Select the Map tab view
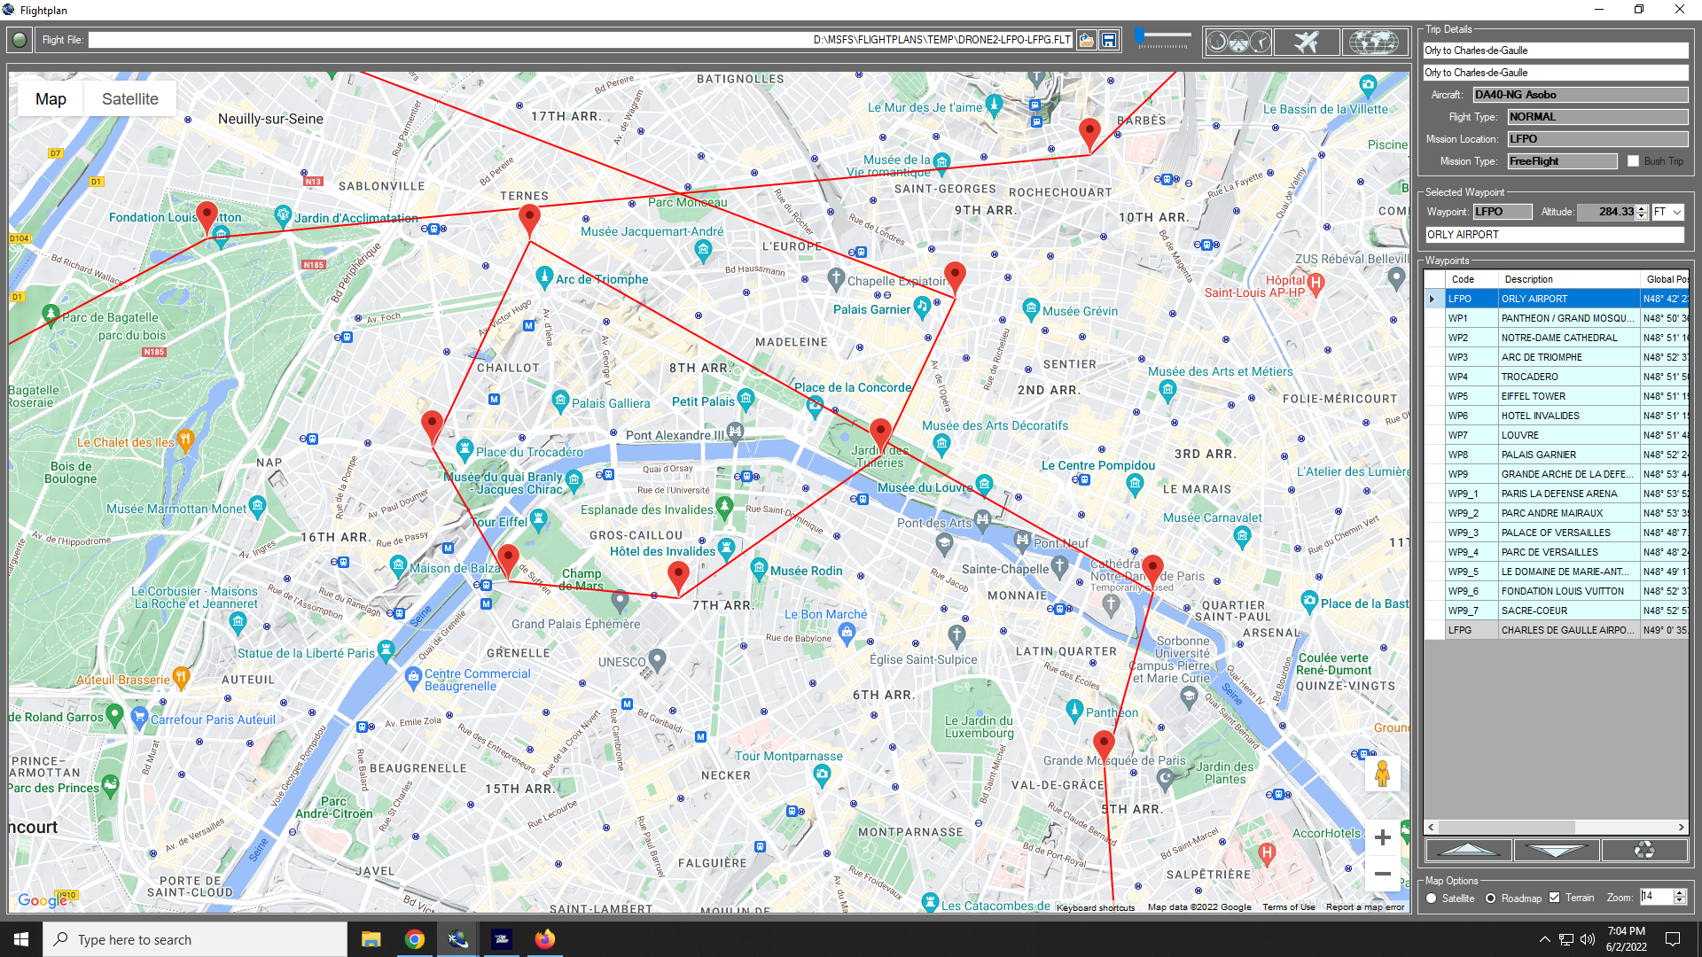Image resolution: width=1702 pixels, height=957 pixels. [50, 98]
